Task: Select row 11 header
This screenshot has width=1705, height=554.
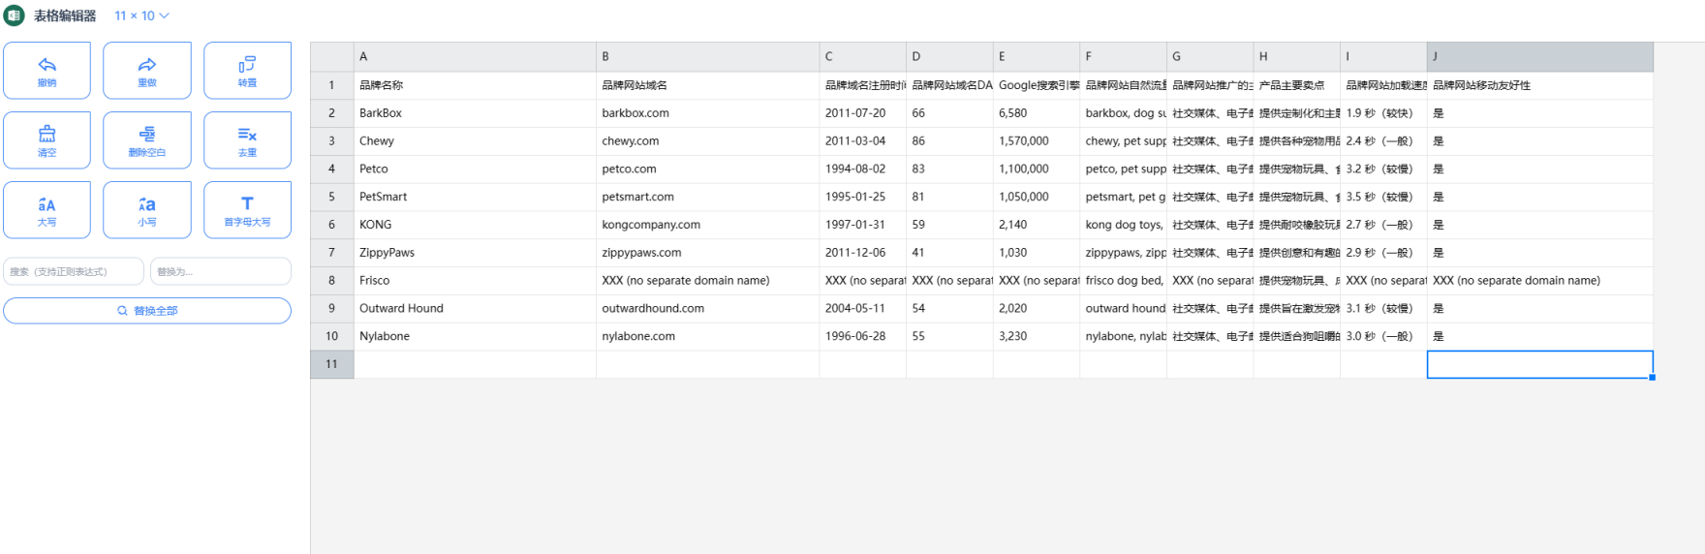Action: (332, 364)
